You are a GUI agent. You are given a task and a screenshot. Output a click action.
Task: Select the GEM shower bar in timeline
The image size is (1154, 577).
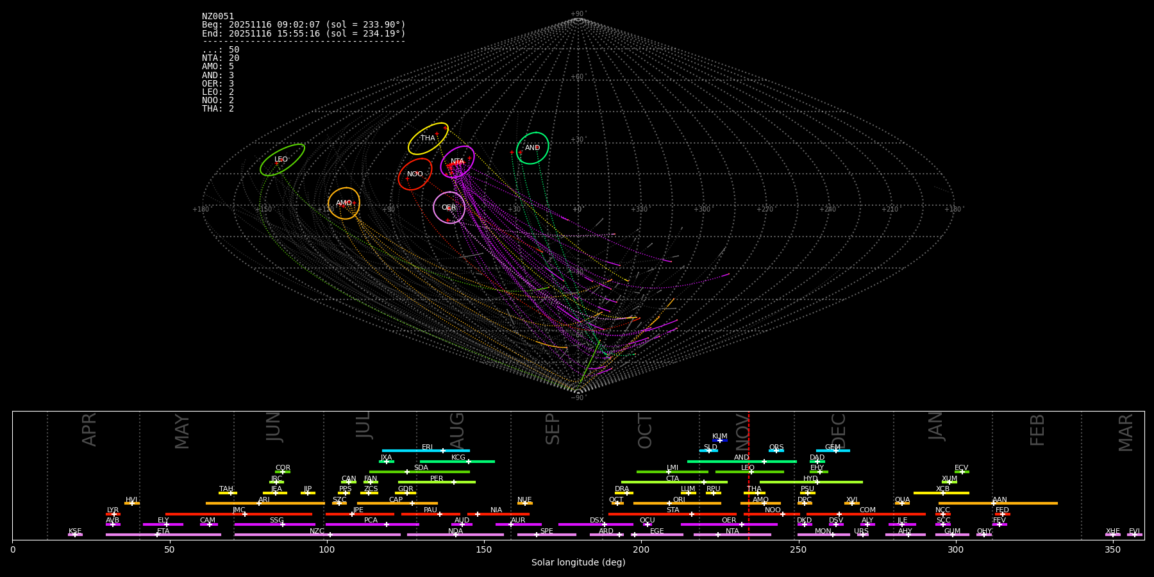(833, 451)
